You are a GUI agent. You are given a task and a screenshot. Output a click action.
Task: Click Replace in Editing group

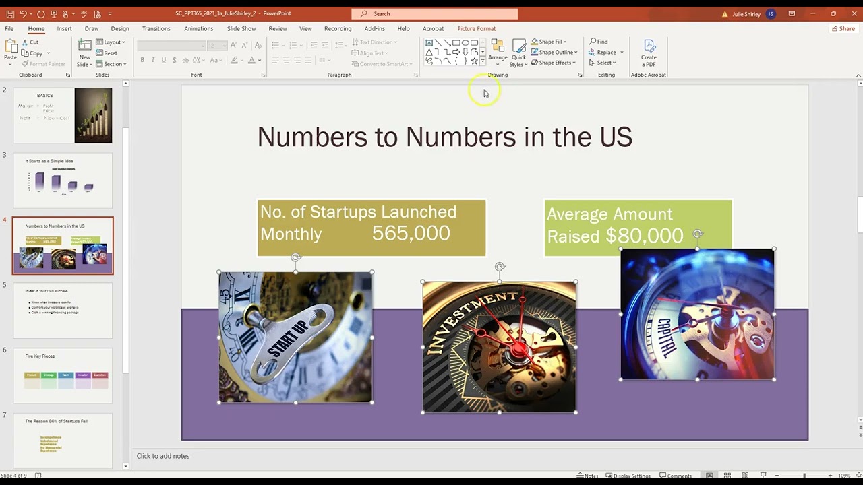coord(603,53)
